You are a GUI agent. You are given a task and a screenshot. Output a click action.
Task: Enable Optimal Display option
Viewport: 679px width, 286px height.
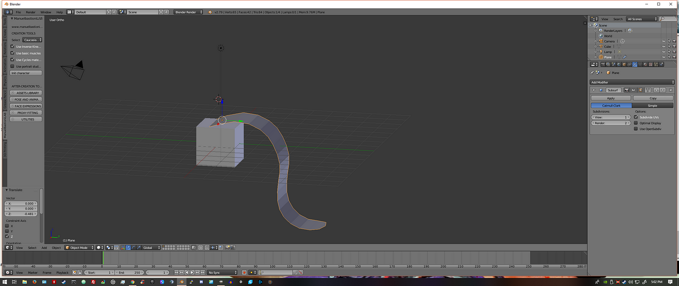click(636, 123)
